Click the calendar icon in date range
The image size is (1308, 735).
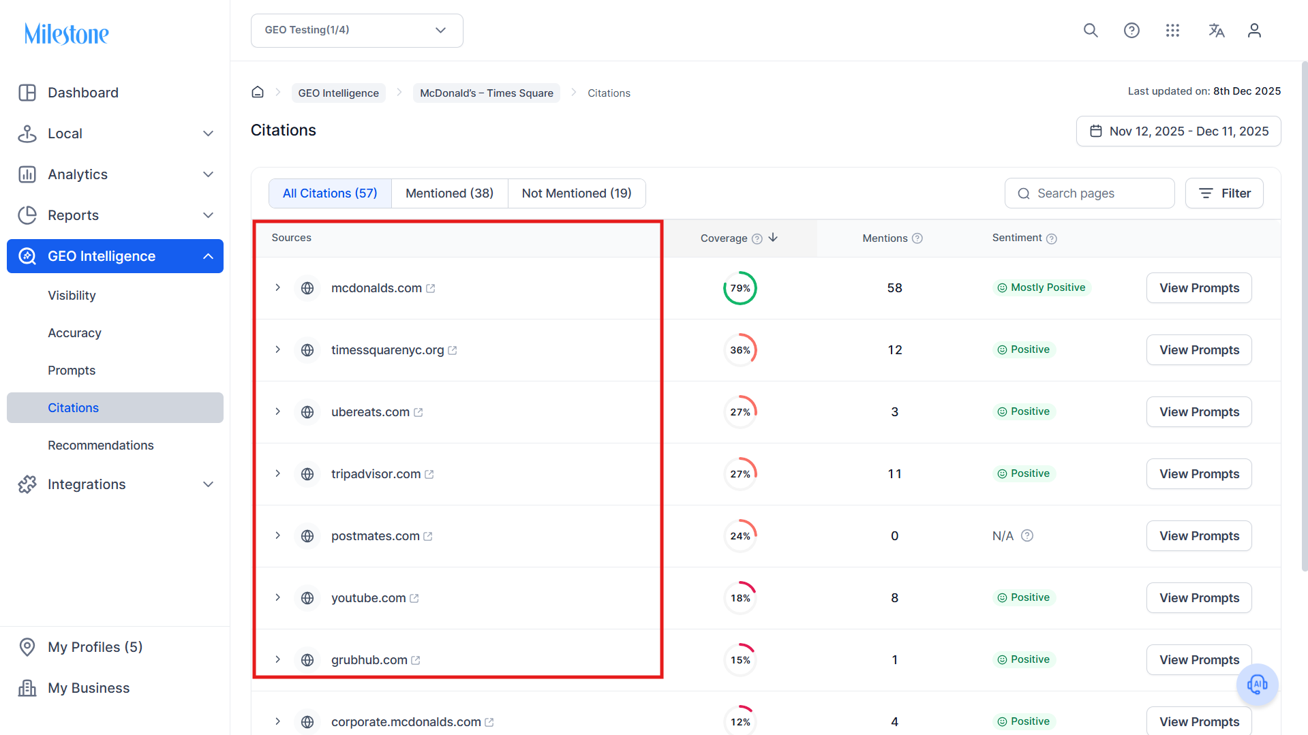point(1096,131)
